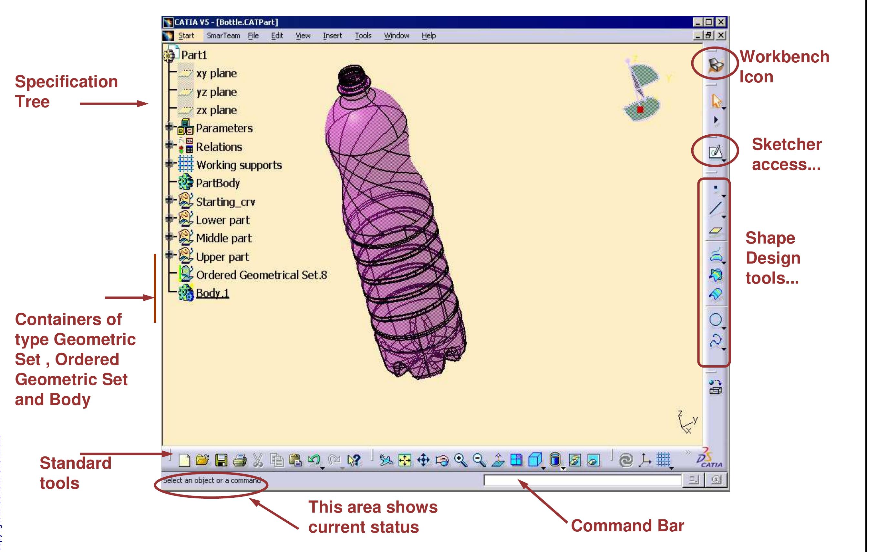Toggle the Hide/Show icon in bottom toolbar
Screen dimensions: 877x552
(x=575, y=461)
